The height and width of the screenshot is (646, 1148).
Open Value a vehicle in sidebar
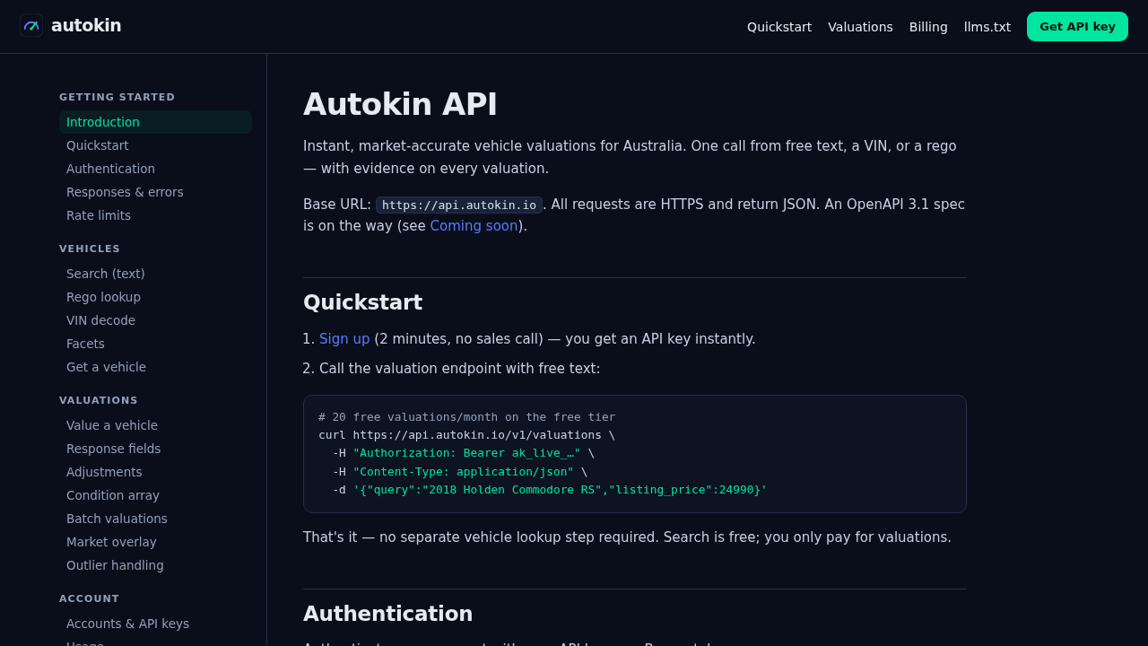pyautogui.click(x=155, y=425)
